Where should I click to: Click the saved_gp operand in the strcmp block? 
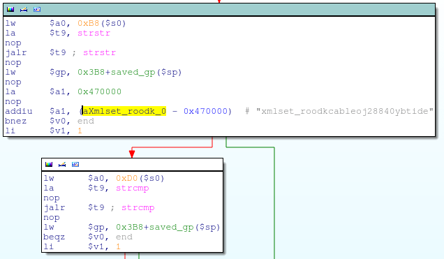[x=171, y=227]
